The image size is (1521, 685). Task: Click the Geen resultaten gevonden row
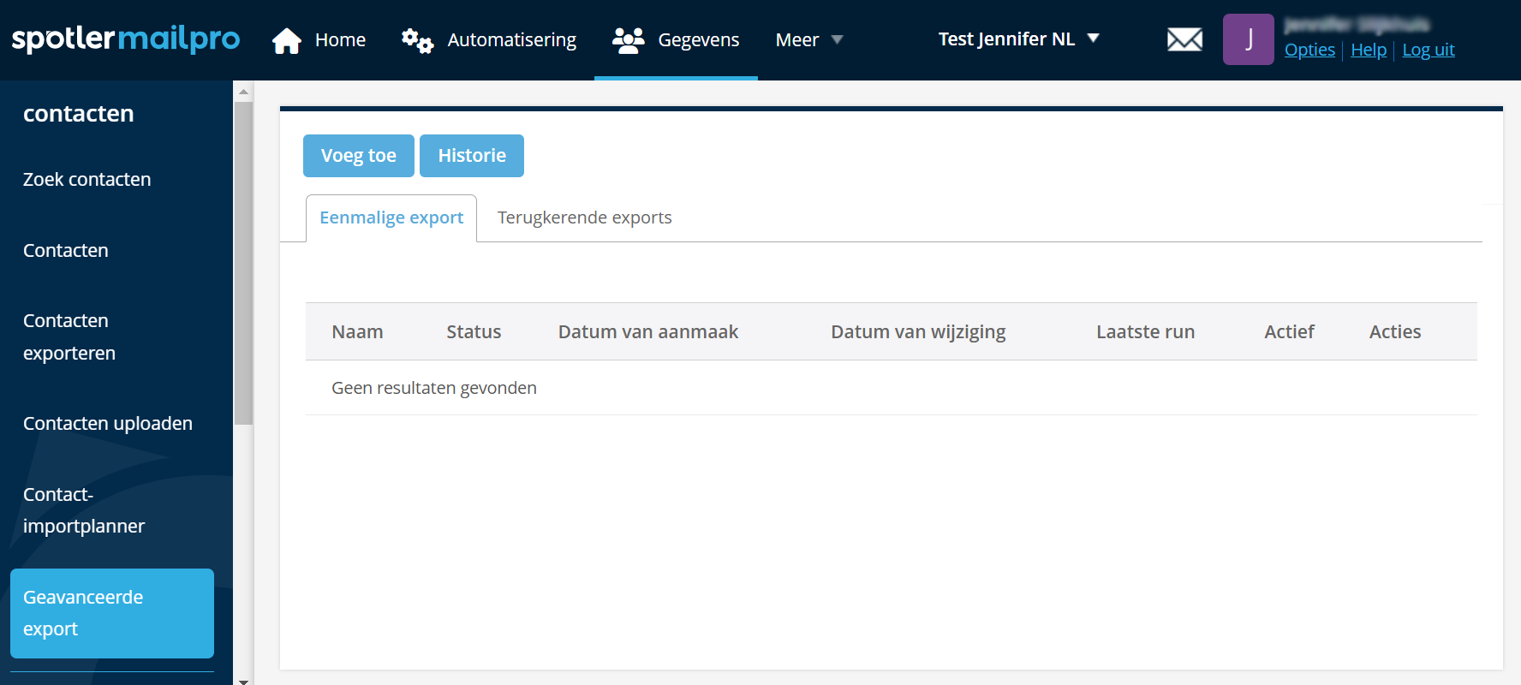pos(892,388)
